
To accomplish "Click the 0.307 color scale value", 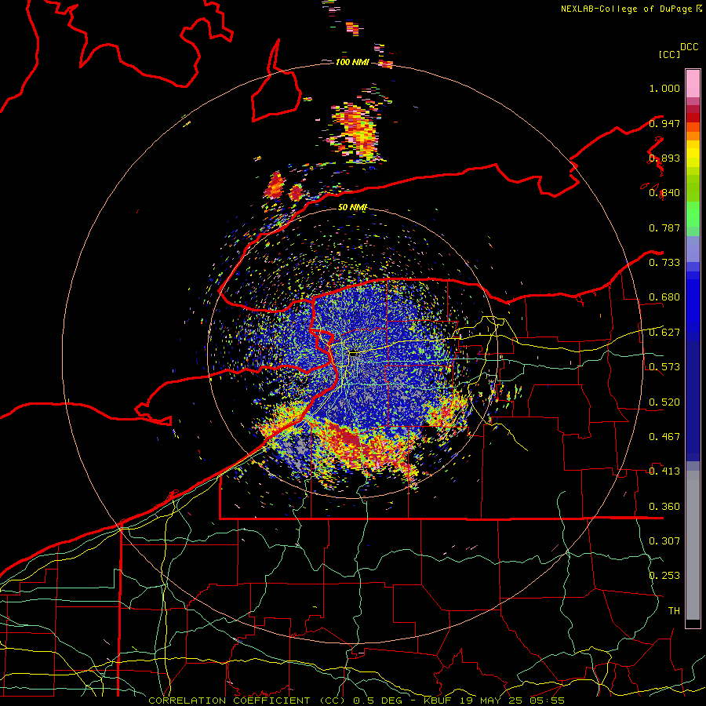I will point(664,541).
